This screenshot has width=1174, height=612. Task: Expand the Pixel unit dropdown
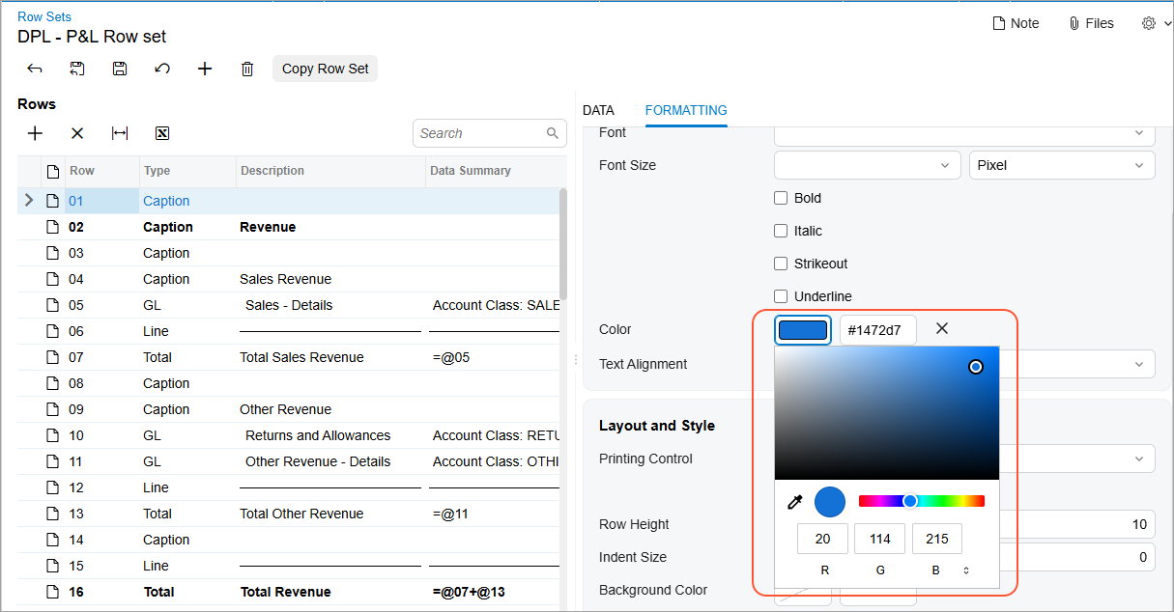[1062, 165]
